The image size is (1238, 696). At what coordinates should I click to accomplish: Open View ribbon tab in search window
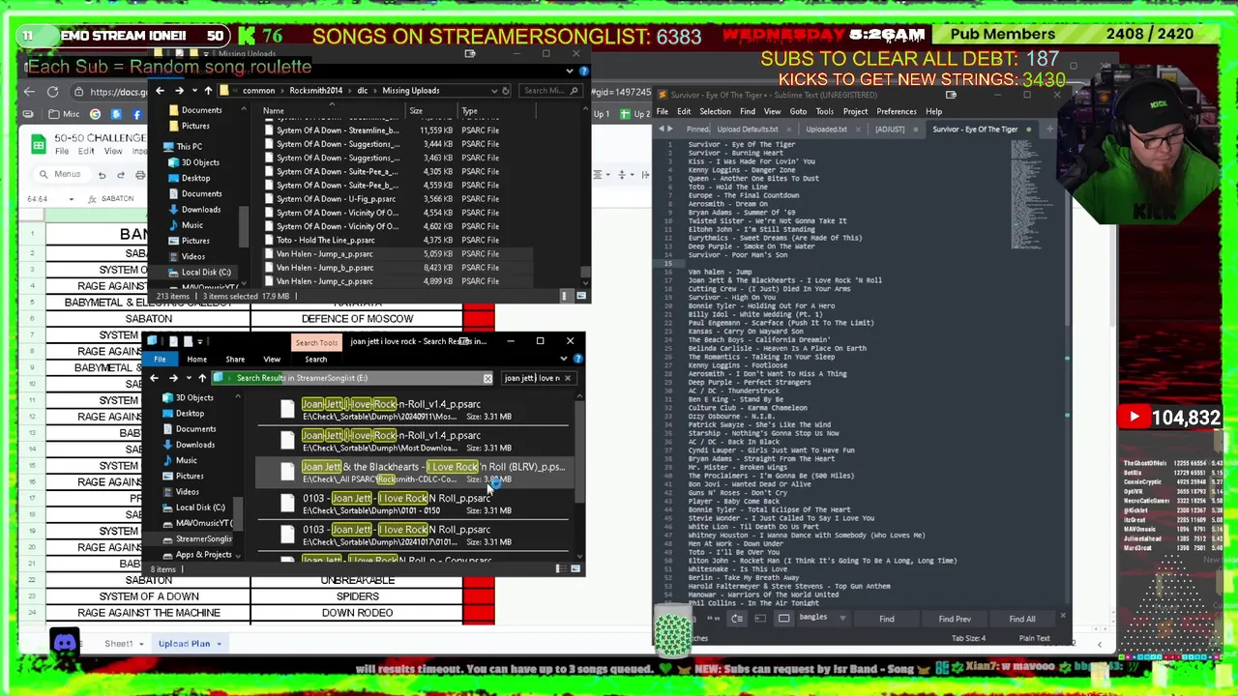click(272, 360)
